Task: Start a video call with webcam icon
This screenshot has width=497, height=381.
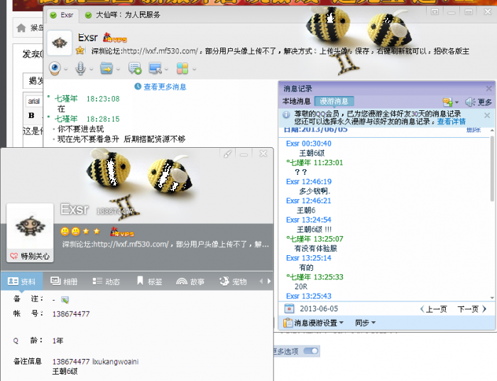Action: click(x=55, y=68)
